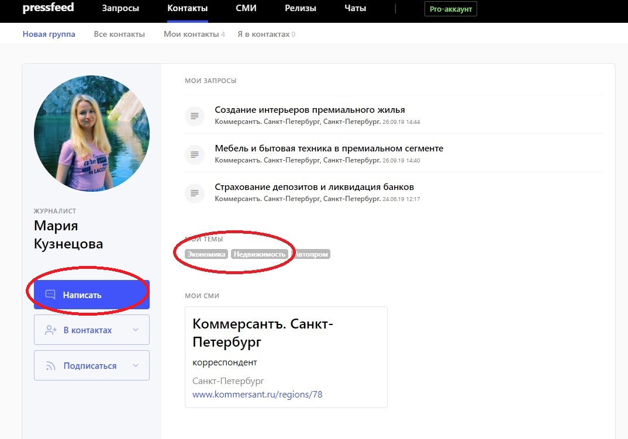This screenshot has width=628, height=439.
Task: Switch to the Мои контакты tab
Action: click(191, 34)
